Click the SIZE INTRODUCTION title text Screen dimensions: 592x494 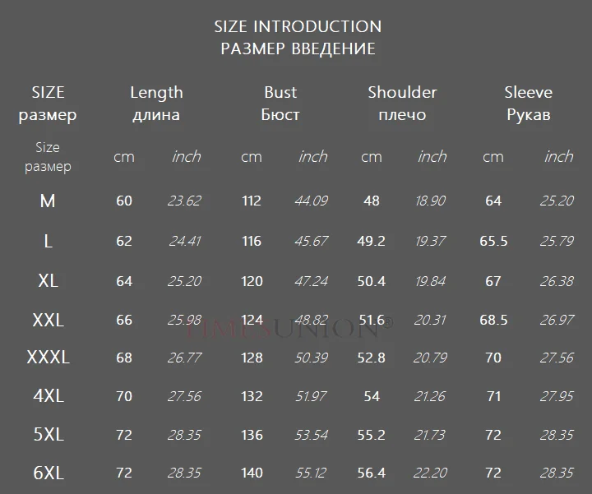[x=298, y=26]
